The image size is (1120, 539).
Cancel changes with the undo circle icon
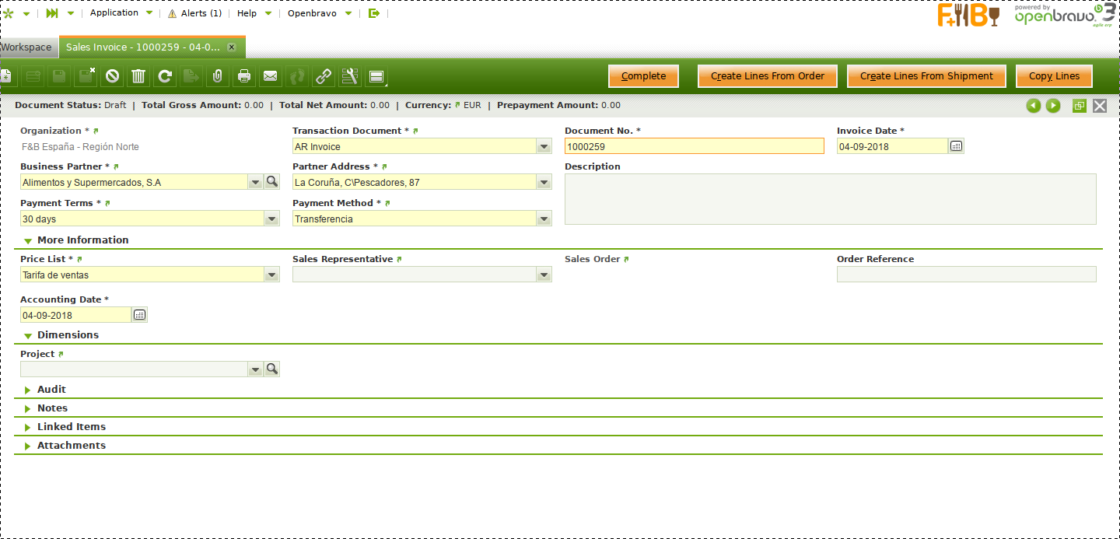(113, 76)
